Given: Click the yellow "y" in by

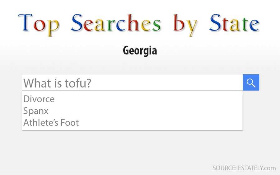Looking at the screenshot, I should click(x=191, y=27).
